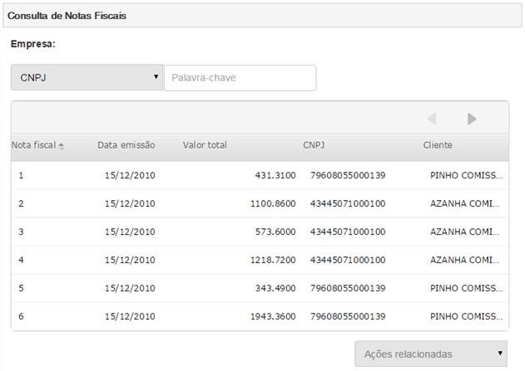The height and width of the screenshot is (371, 525).
Task: Click the CNPJ column header
Action: [x=314, y=145]
